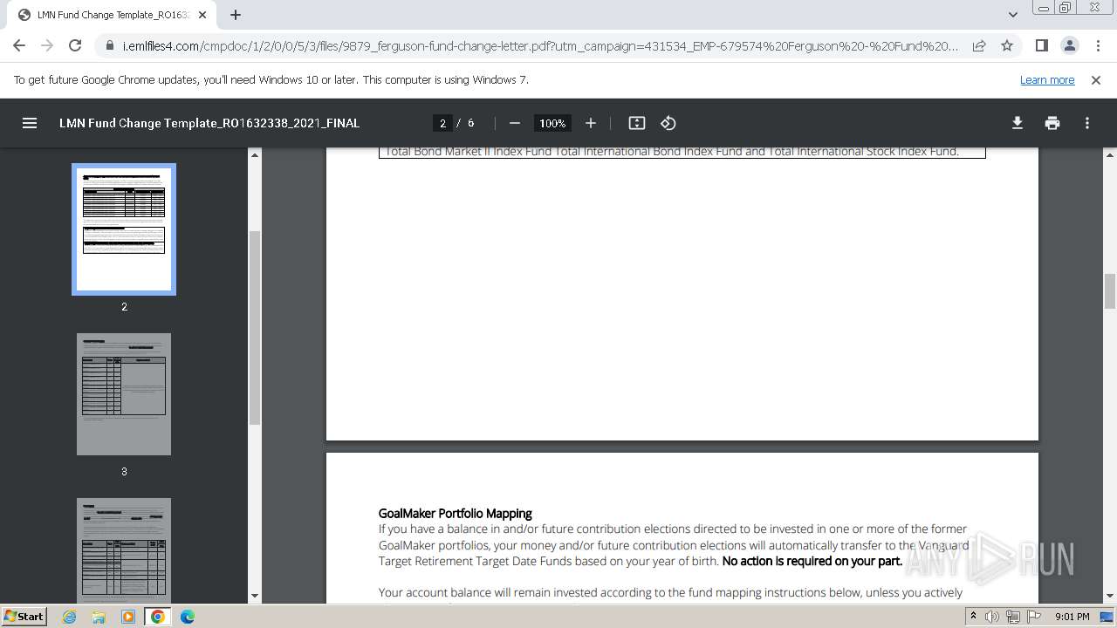This screenshot has height=628, width=1117.
Task: Show hidden system tray icons
Action: (x=973, y=617)
